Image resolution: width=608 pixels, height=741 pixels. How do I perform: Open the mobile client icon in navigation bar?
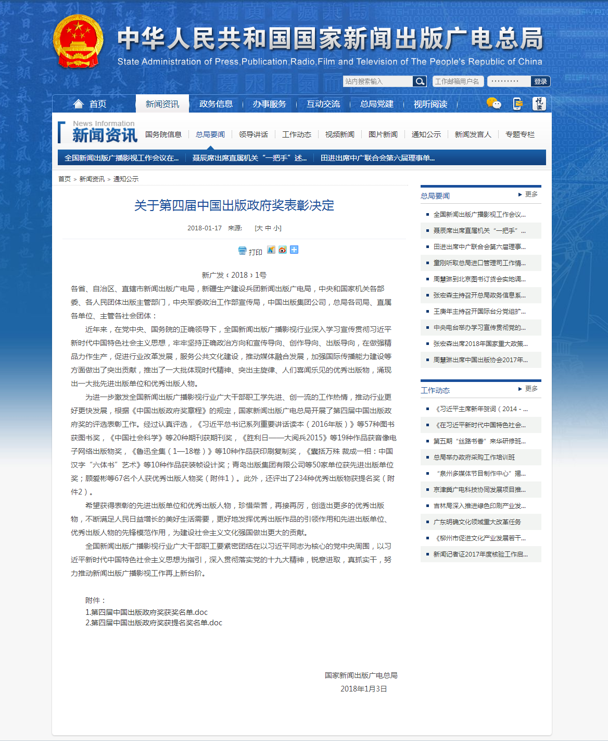(517, 104)
